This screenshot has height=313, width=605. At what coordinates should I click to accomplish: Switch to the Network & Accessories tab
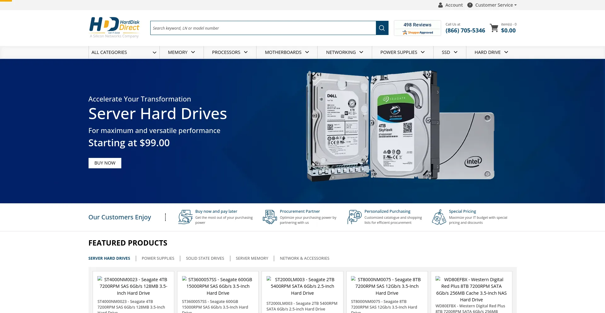tap(304, 258)
